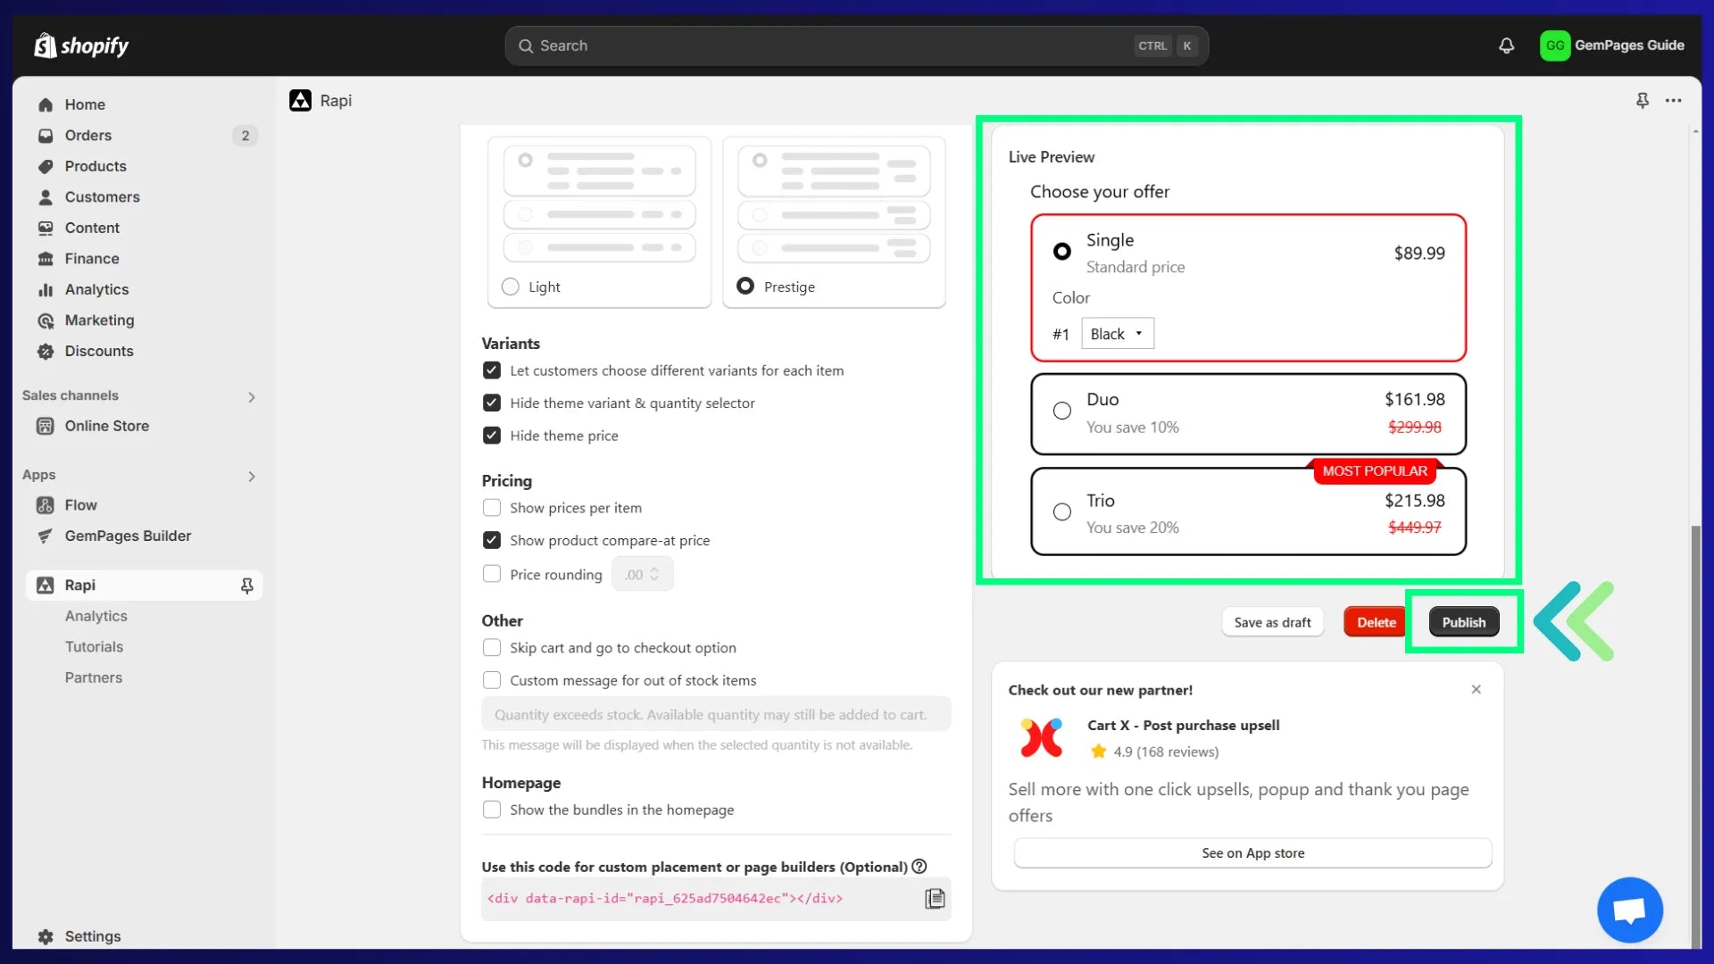Open the Black color variant dropdown
The height and width of the screenshot is (964, 1714).
click(x=1117, y=334)
